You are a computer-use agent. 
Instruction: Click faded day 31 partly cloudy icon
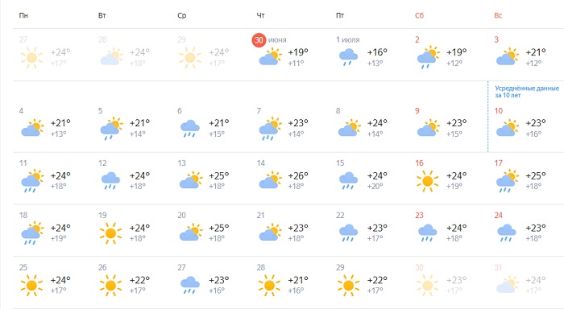(x=508, y=285)
